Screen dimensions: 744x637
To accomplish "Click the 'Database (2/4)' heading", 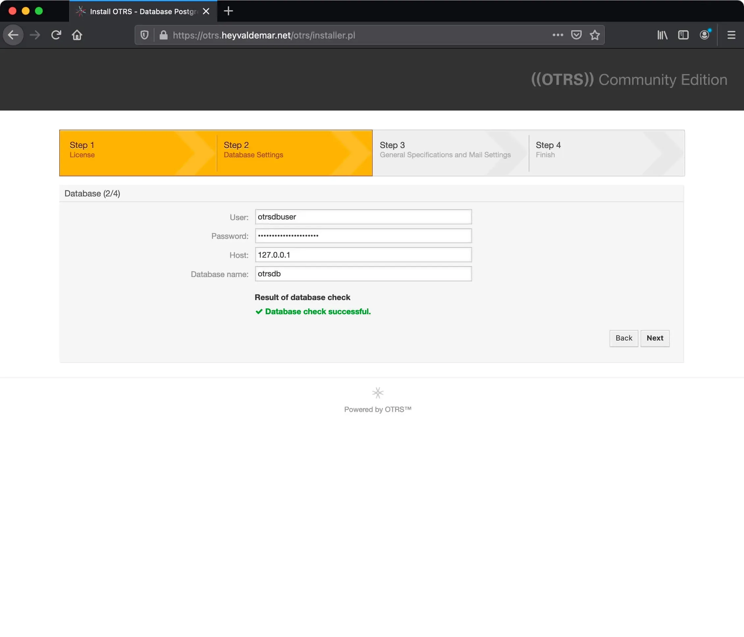I will pyautogui.click(x=92, y=193).
